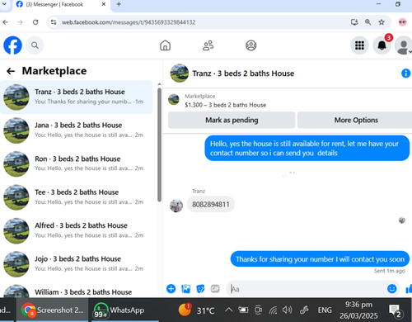Click More Options button
This screenshot has height=322, width=412.
click(x=356, y=120)
